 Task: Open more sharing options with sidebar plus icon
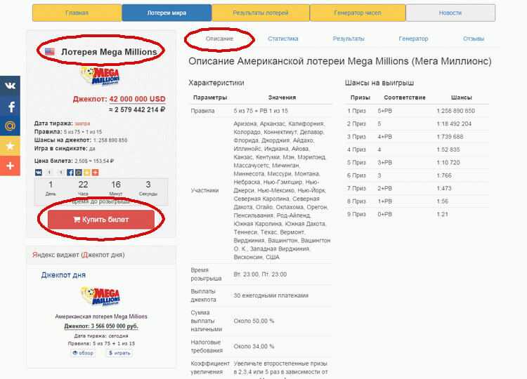coord(10,166)
